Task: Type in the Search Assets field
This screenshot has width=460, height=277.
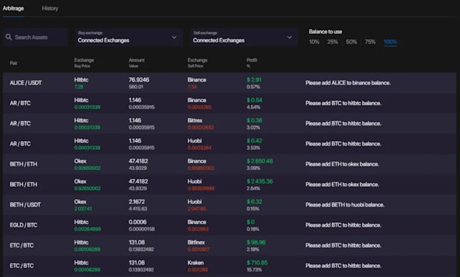Action: click(38, 37)
